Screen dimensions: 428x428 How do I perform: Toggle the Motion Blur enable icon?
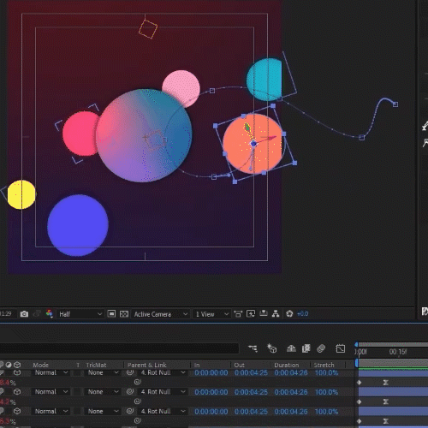[x=321, y=348]
